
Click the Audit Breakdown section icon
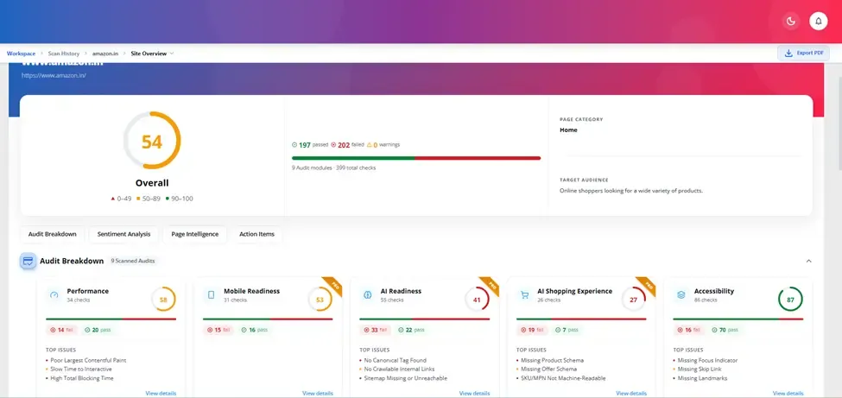tap(28, 261)
